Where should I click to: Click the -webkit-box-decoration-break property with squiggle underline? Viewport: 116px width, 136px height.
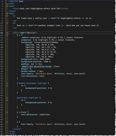pyautogui.click(x=36, y=67)
